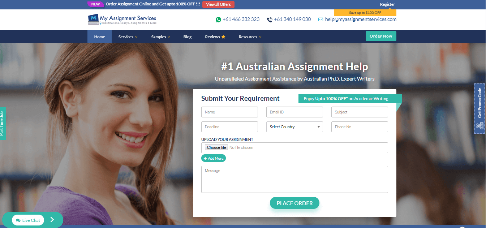486x228 pixels.
Task: Email help@myassignmentservices.com link
Action: click(361, 19)
